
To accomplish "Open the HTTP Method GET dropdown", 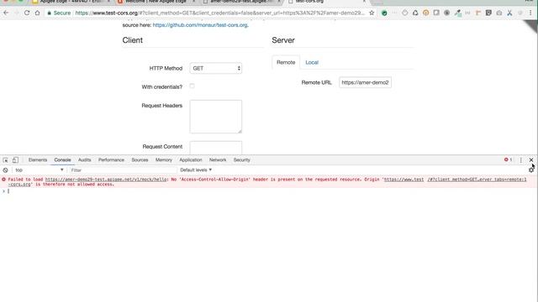I will click(216, 68).
